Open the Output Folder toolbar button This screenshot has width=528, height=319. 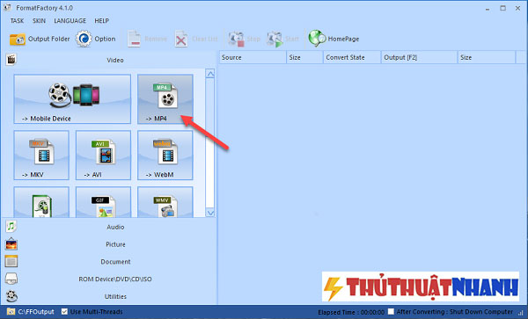tap(40, 39)
